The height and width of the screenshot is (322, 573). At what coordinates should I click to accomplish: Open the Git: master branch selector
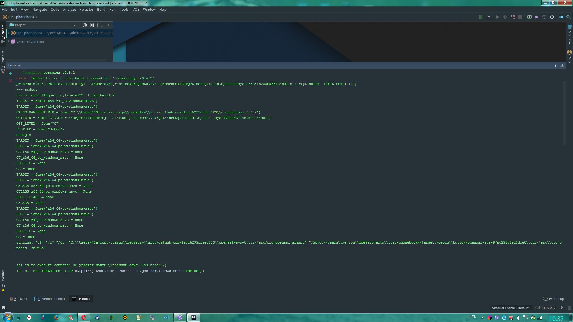(545, 308)
